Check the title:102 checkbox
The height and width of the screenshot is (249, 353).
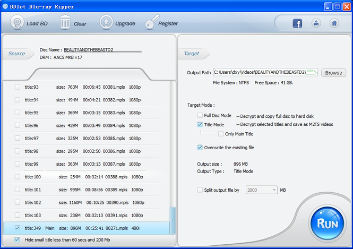click(18, 202)
